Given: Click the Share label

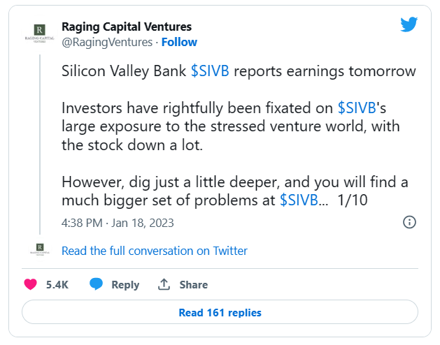Looking at the screenshot, I should pyautogui.click(x=194, y=285).
